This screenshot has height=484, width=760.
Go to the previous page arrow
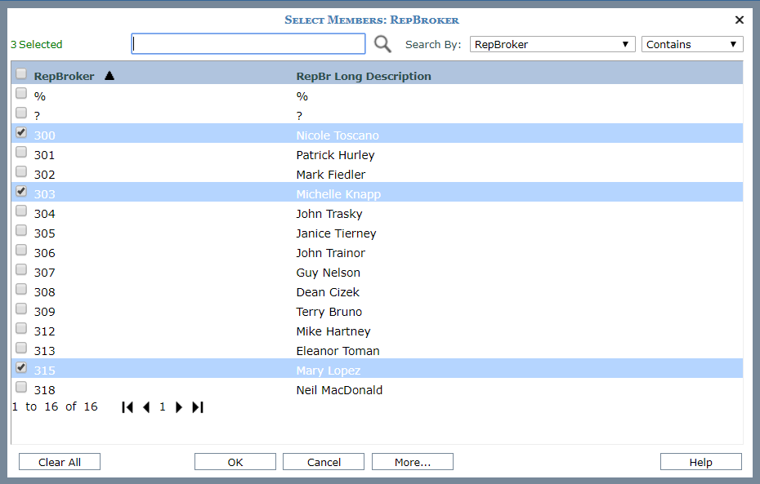[146, 407]
